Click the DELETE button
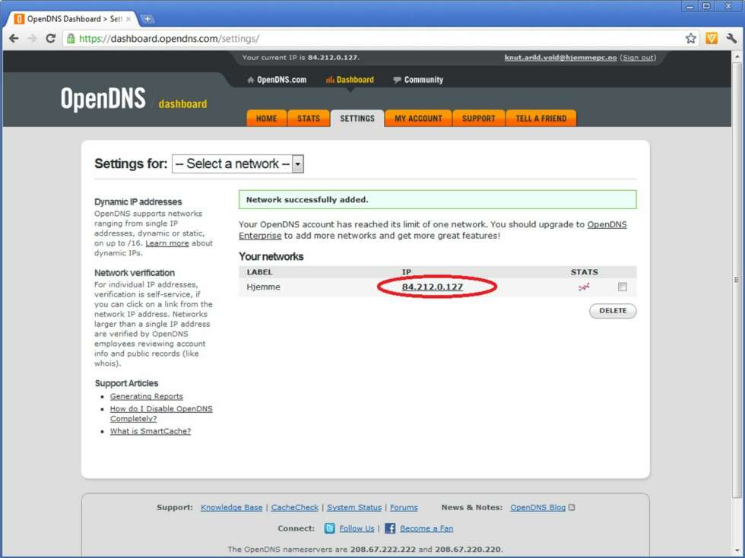This screenshot has height=558, width=745. 613,310
